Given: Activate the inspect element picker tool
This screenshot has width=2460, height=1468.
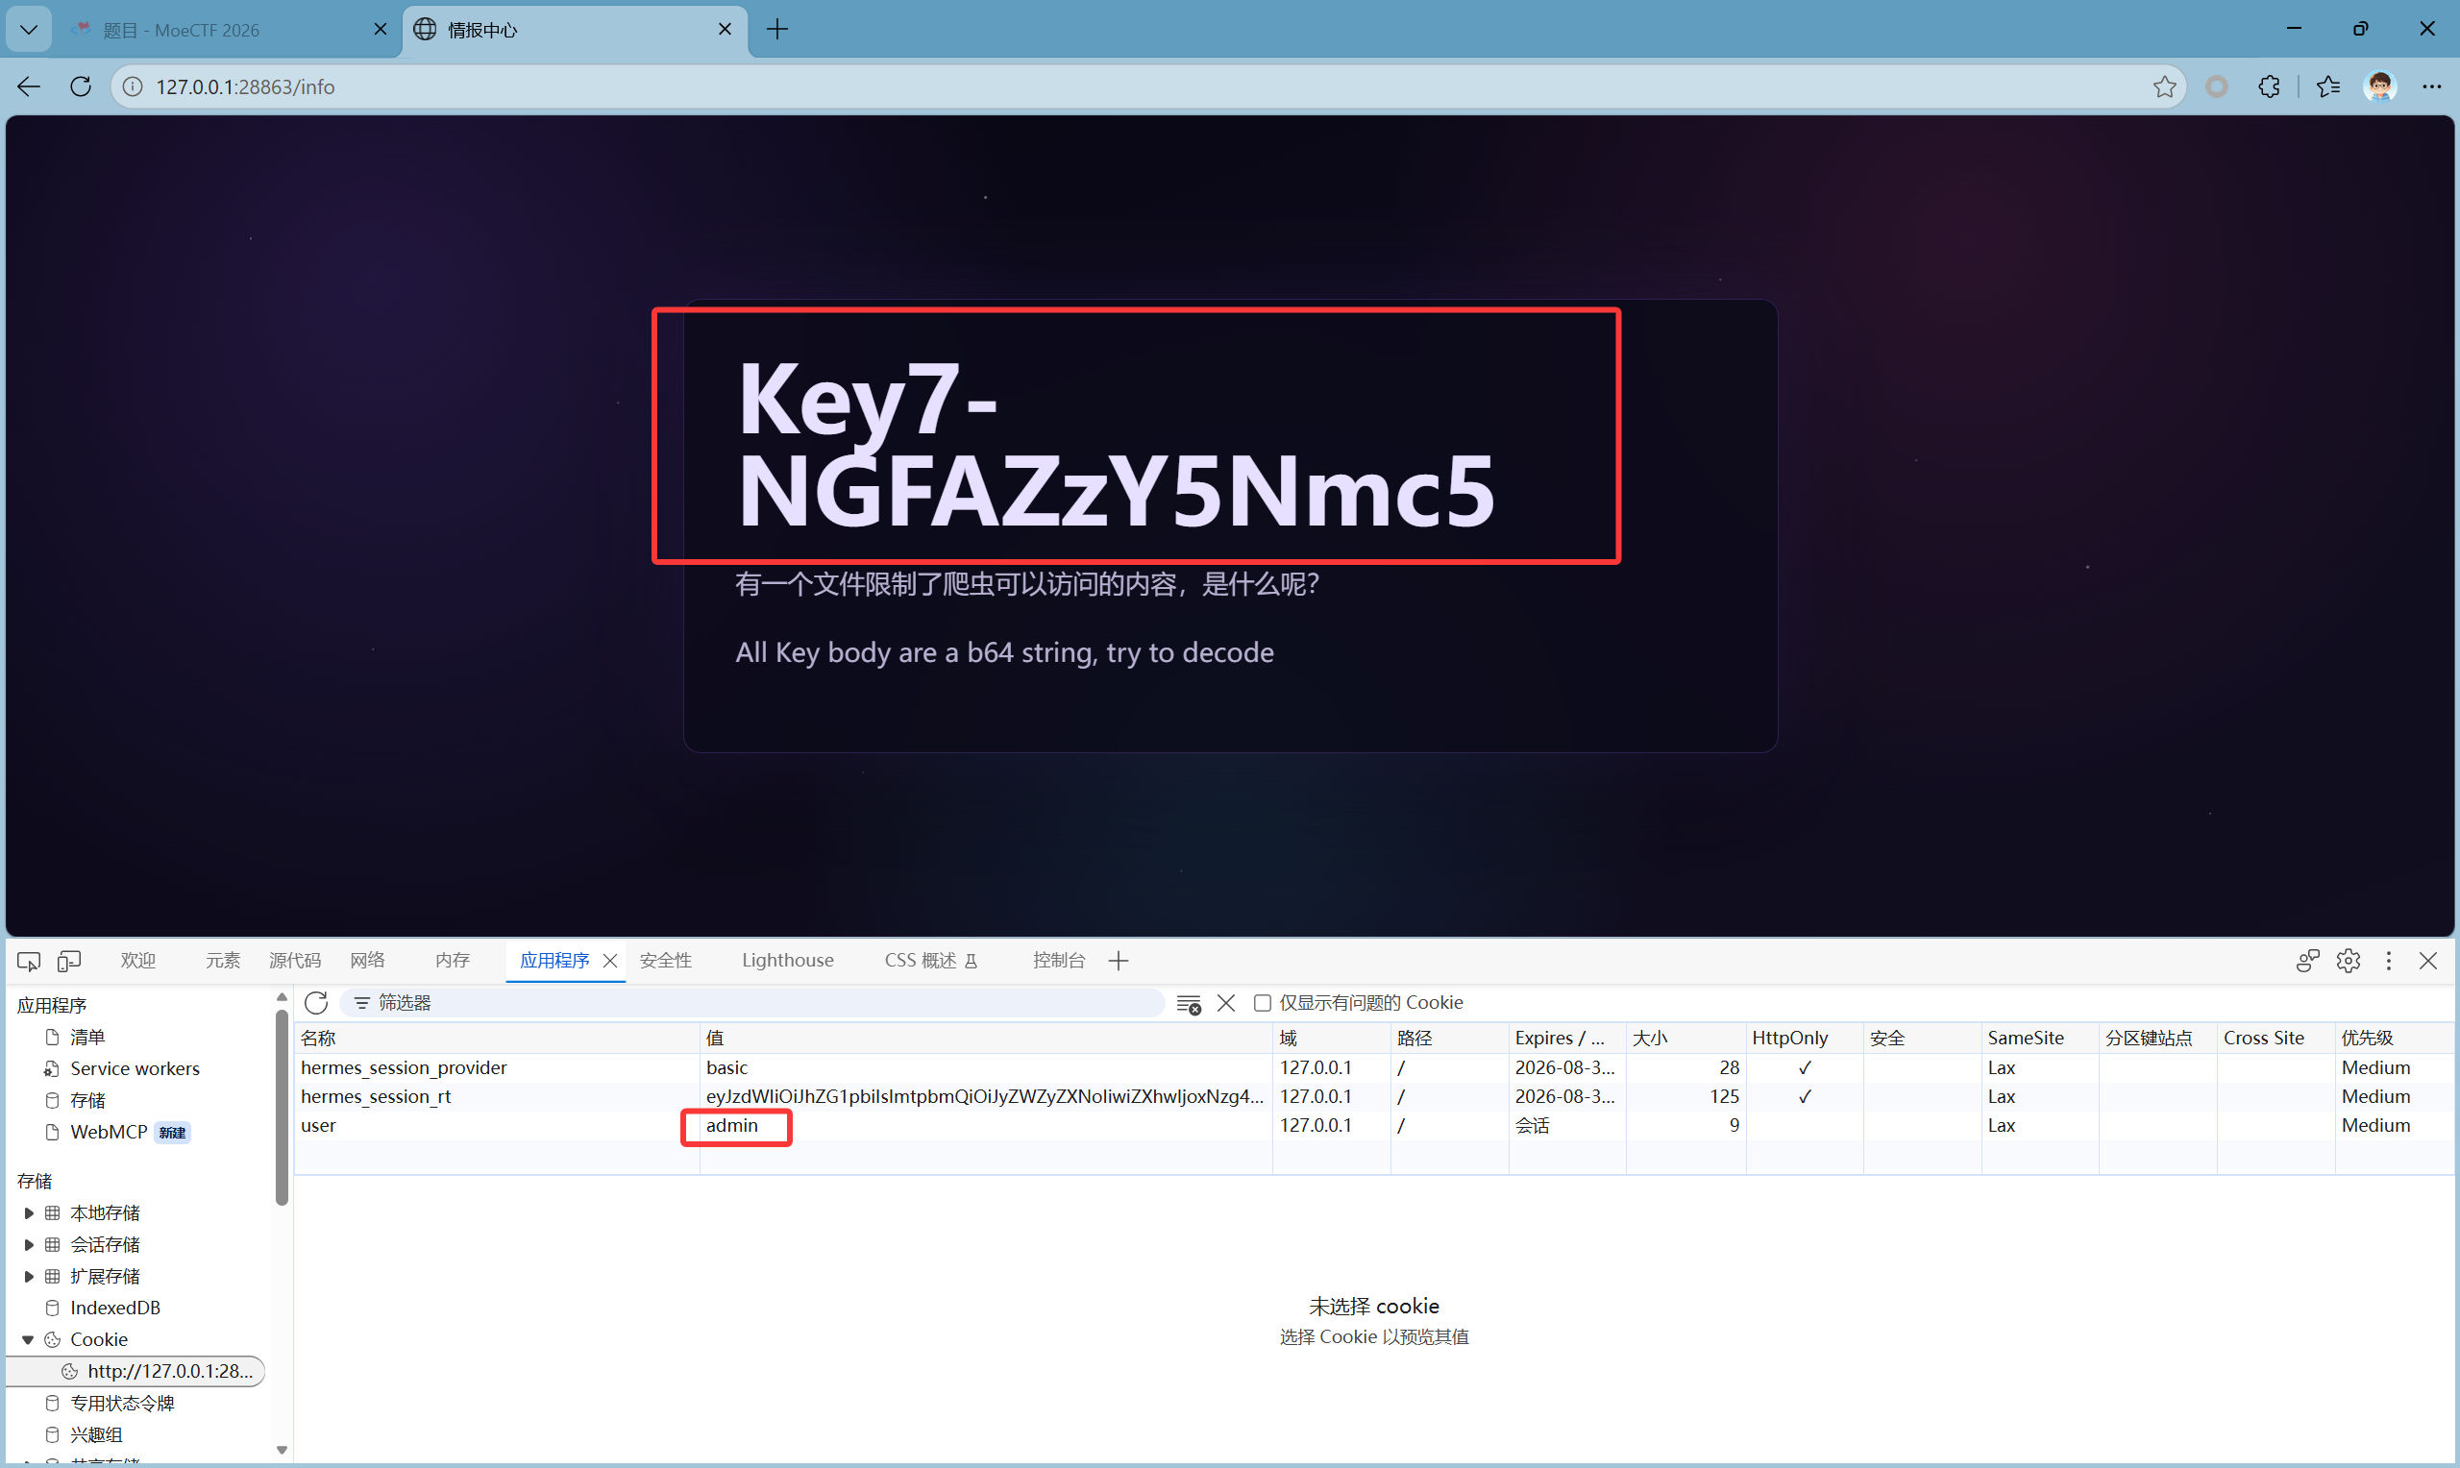Looking at the screenshot, I should pos(29,961).
